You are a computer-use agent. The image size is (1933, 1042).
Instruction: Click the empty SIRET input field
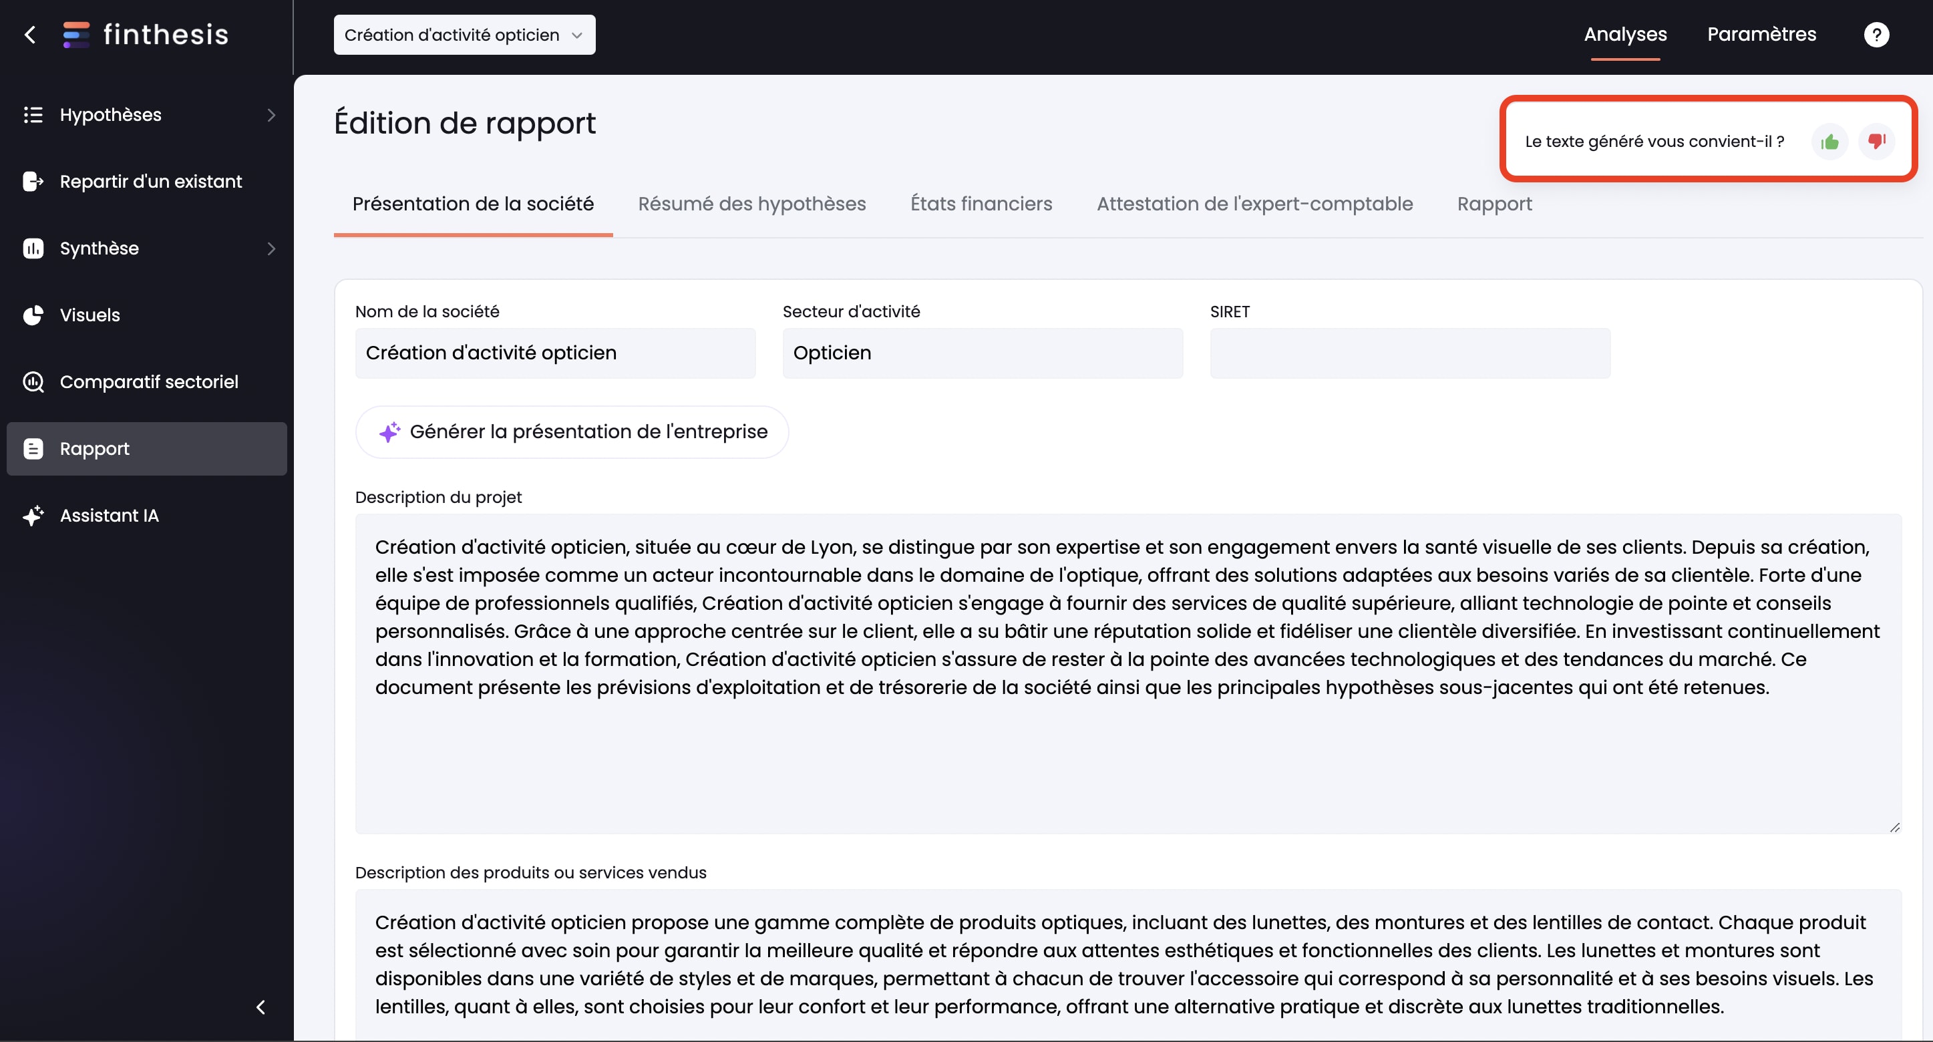[x=1410, y=353]
